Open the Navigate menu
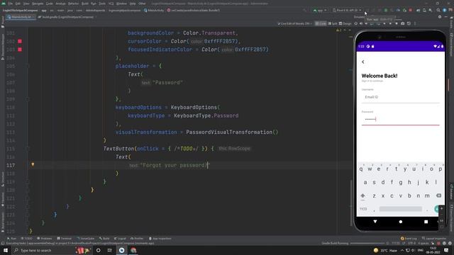 tap(38, 4)
